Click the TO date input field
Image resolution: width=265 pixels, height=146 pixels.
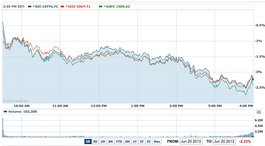tap(225, 142)
